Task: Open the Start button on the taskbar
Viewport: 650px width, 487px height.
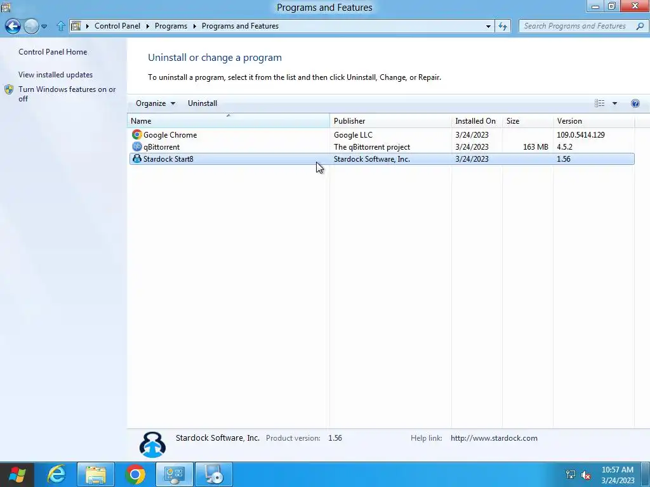Action: [x=17, y=474]
